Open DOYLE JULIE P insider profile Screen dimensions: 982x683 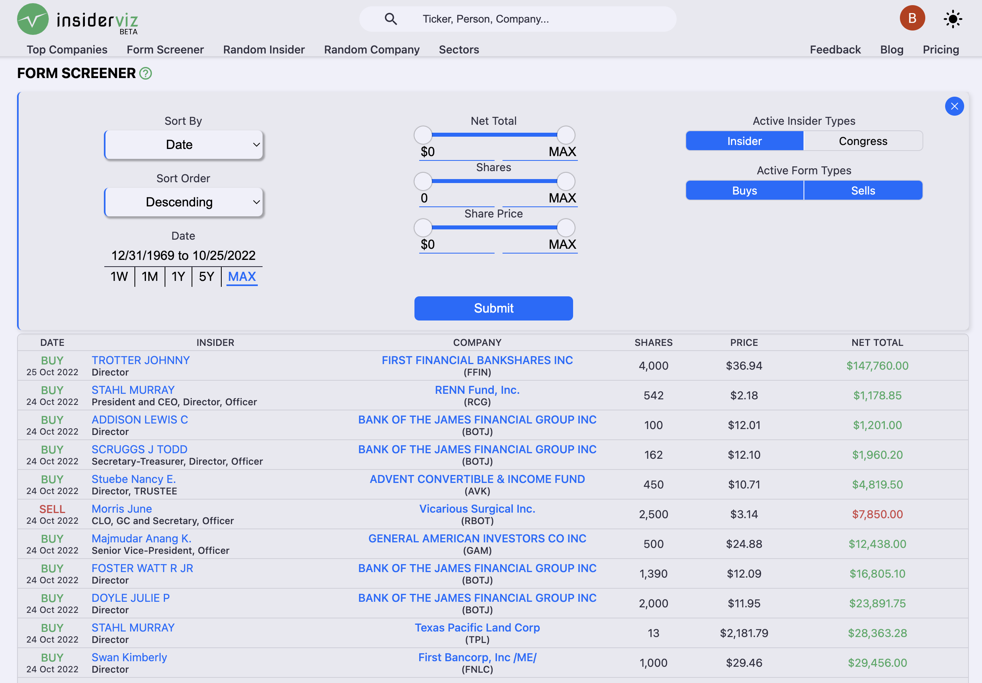[131, 598]
